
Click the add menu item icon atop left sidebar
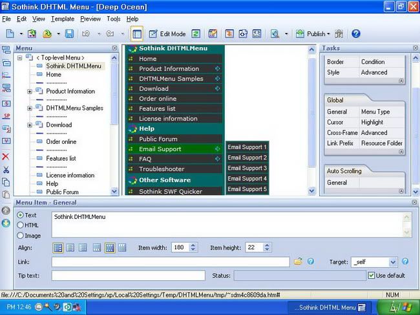[x=6, y=50]
